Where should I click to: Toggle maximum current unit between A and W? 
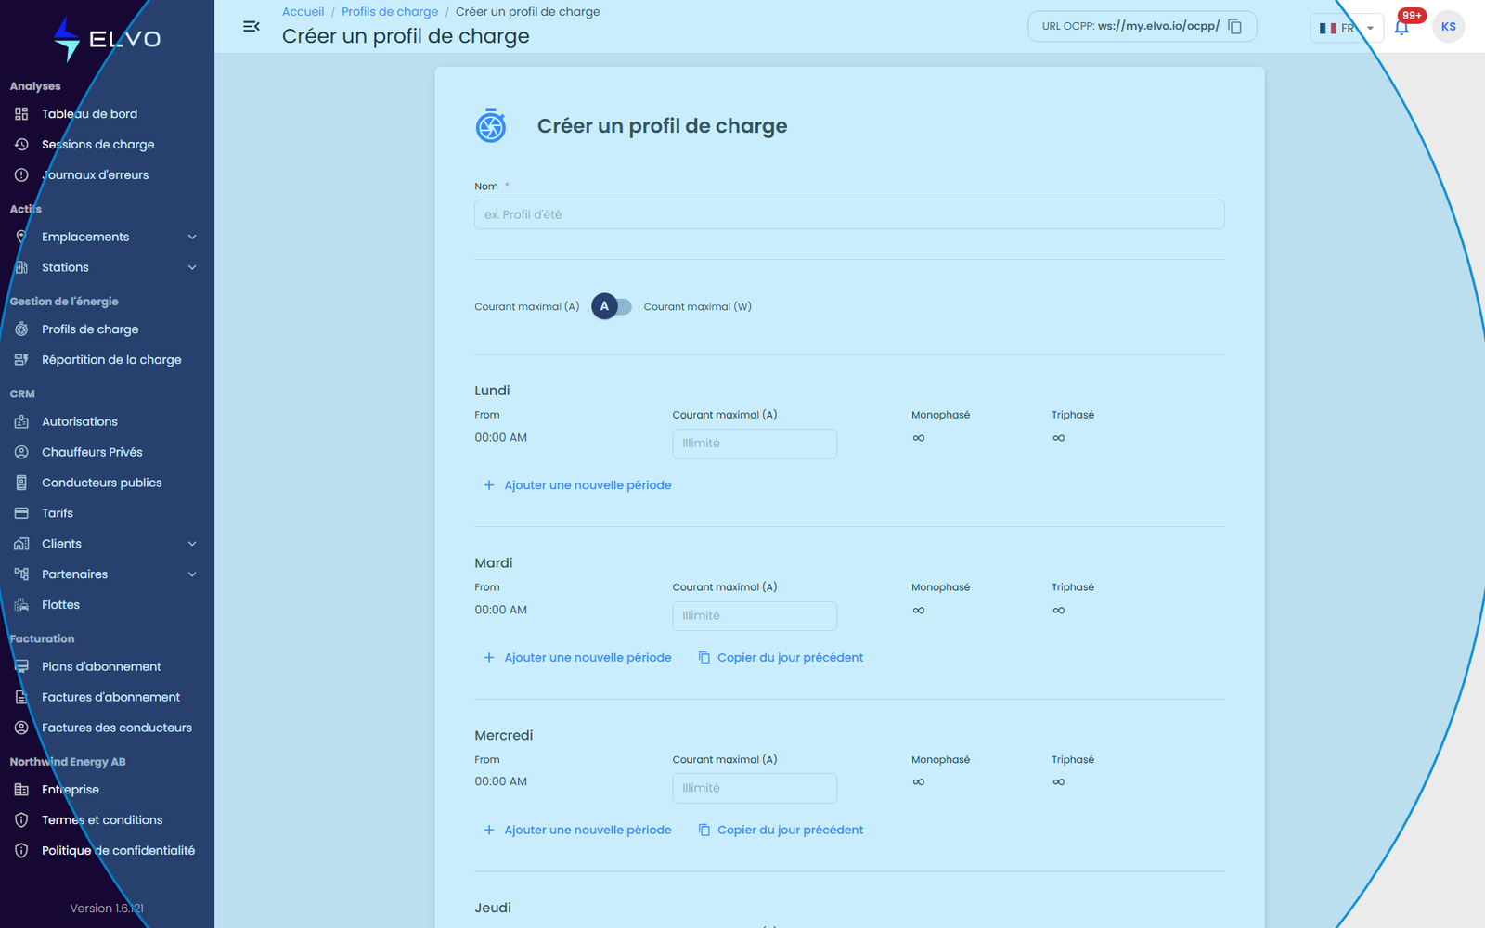coord(612,306)
